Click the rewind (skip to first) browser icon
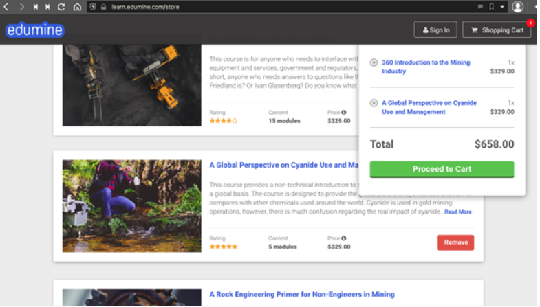 [36, 7]
